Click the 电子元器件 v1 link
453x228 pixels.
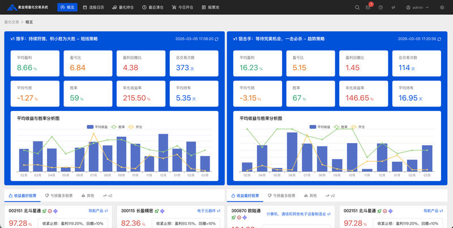coord(209,210)
